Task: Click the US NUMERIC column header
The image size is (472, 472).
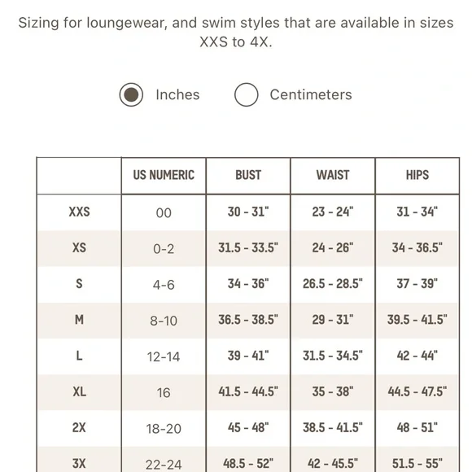Action: [x=164, y=175]
